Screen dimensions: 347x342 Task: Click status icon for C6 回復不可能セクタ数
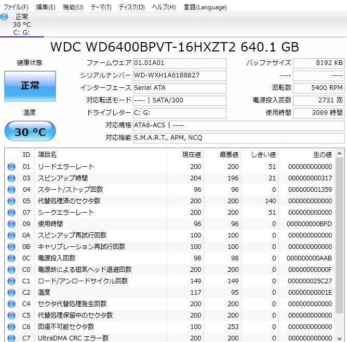(11, 327)
